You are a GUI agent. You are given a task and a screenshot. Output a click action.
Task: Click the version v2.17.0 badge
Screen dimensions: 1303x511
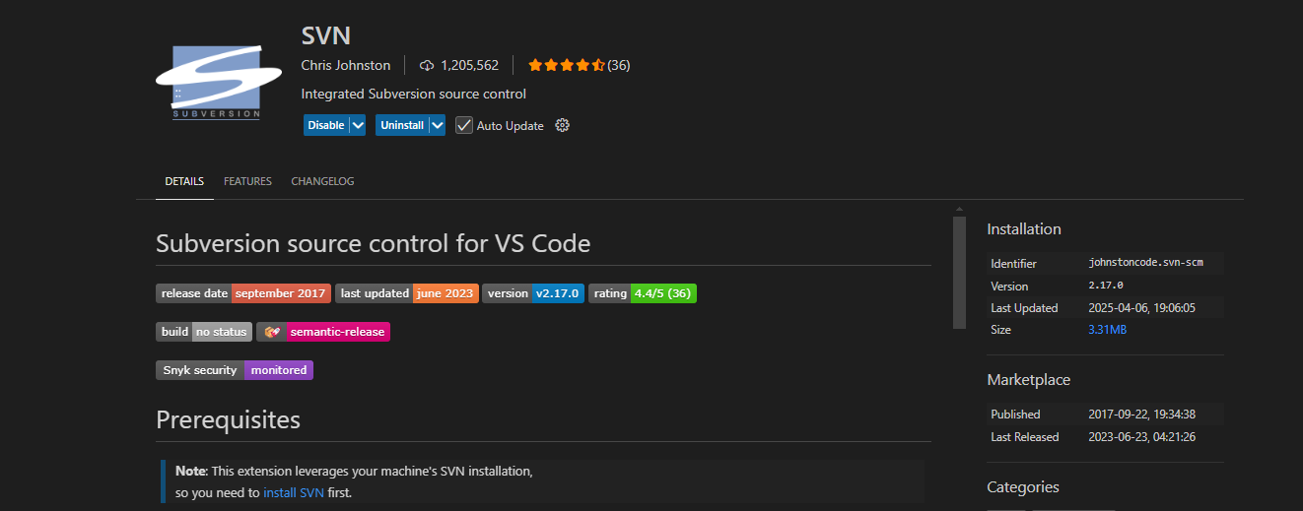tap(533, 293)
